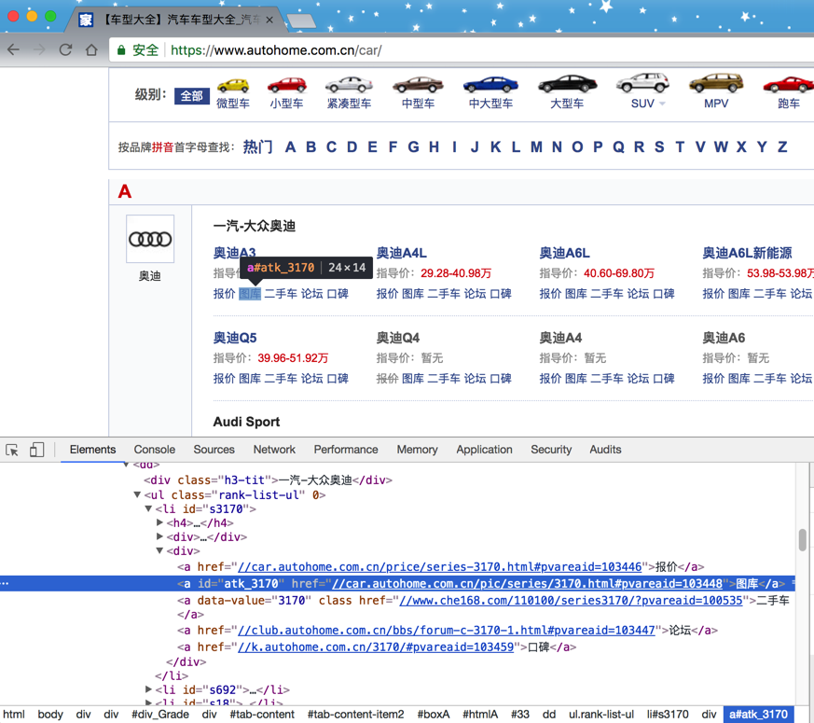Open the Audits tab
The height and width of the screenshot is (723, 814).
605,450
